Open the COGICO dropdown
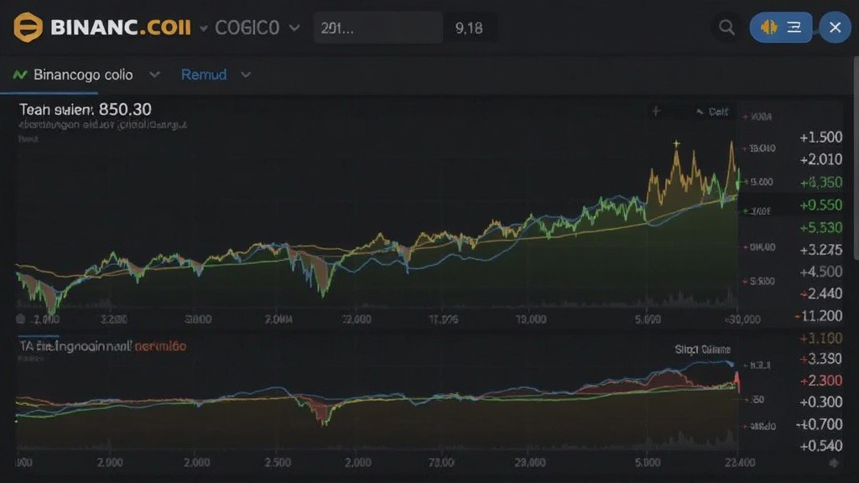This screenshot has width=859, height=483. [258, 28]
